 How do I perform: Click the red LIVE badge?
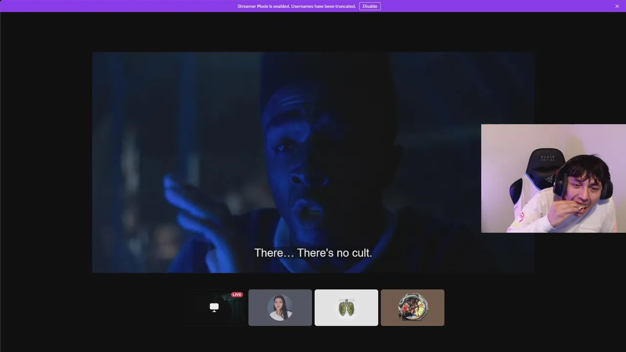pyautogui.click(x=237, y=295)
